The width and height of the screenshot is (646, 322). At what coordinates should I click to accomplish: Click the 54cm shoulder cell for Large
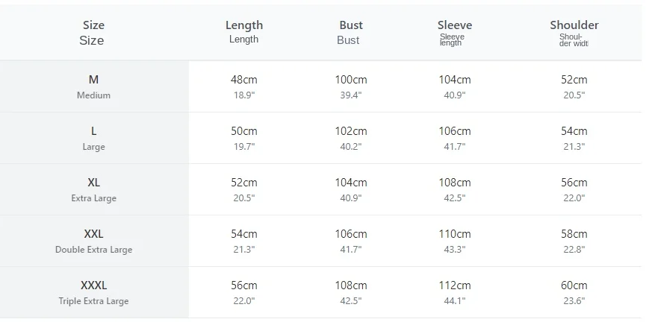tap(574, 138)
